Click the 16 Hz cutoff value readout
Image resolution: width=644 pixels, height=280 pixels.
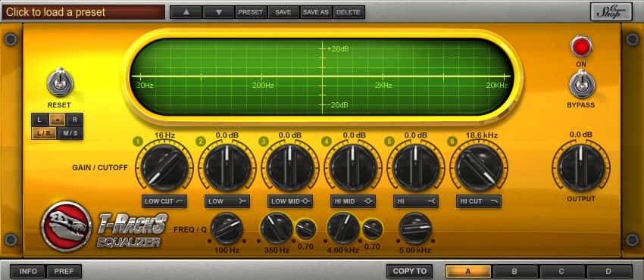[x=164, y=135]
